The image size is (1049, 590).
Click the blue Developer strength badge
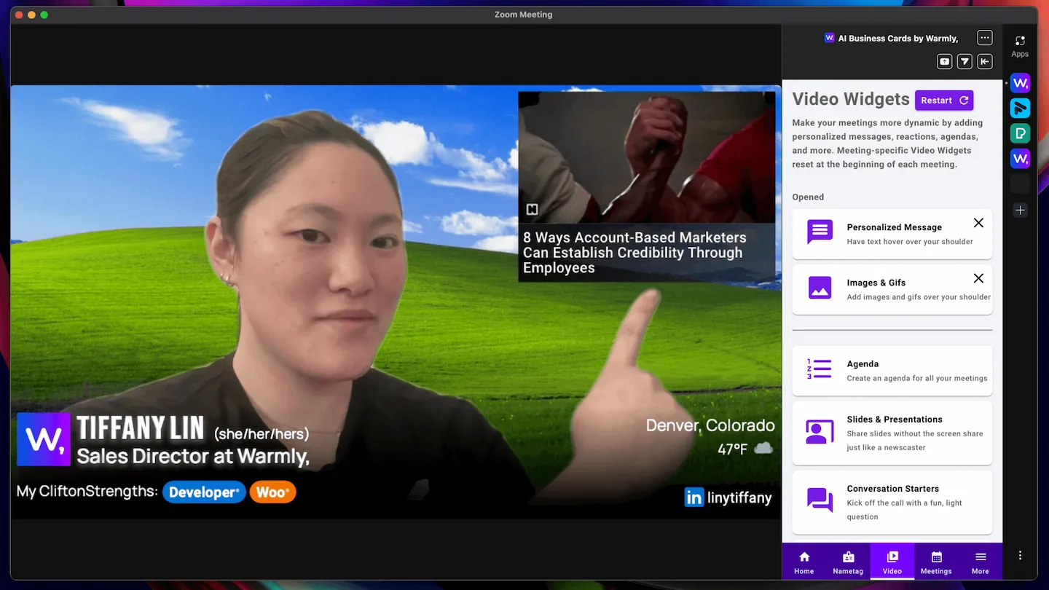coord(204,492)
